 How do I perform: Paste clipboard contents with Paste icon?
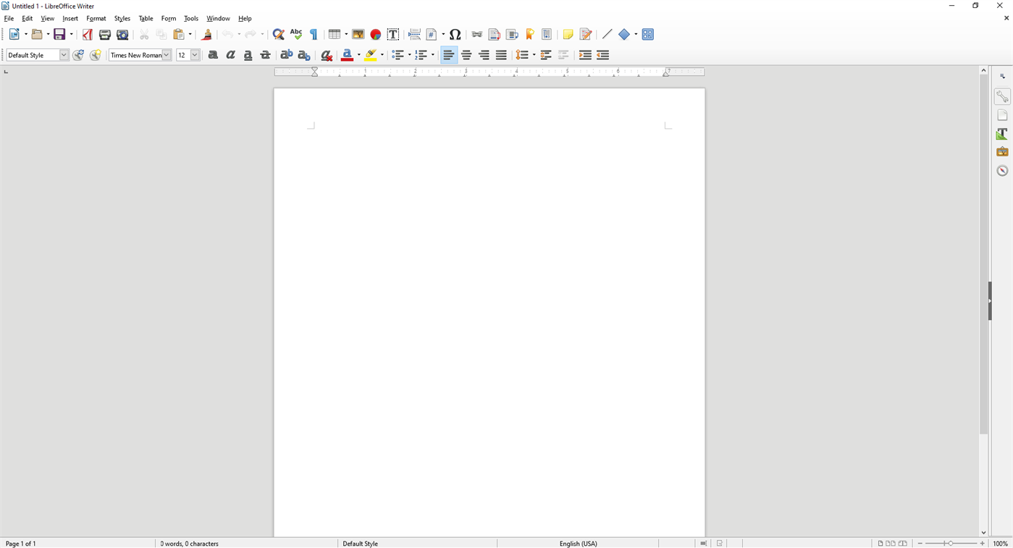pyautogui.click(x=179, y=34)
